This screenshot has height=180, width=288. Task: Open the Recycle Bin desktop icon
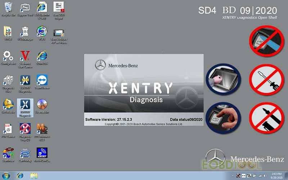tap(8, 10)
